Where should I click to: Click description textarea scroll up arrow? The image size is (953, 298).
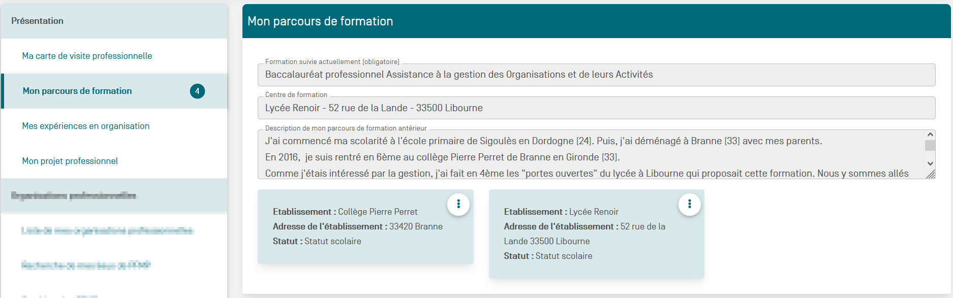[x=930, y=135]
